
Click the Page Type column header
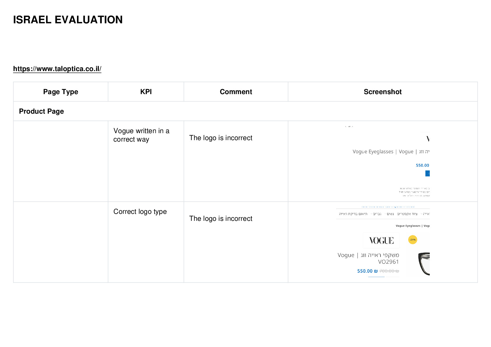pos(61,92)
